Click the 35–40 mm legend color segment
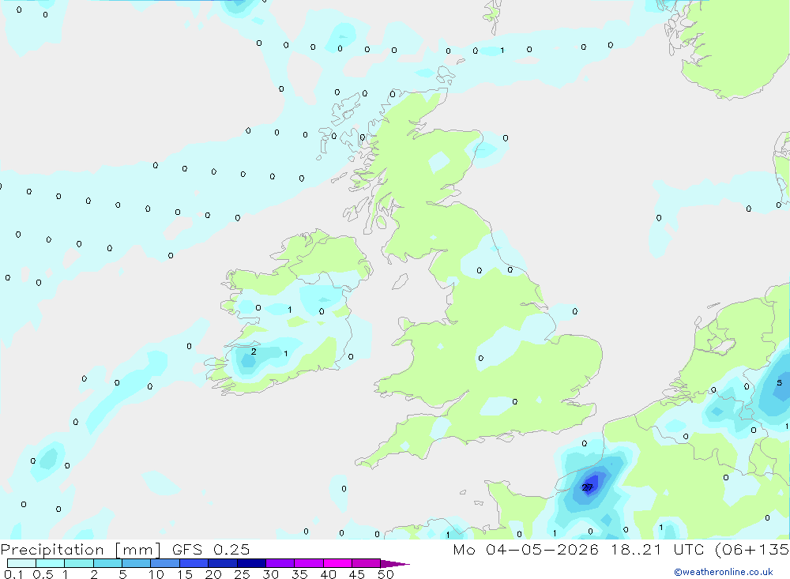This screenshot has height=579, width=790. click(309, 563)
